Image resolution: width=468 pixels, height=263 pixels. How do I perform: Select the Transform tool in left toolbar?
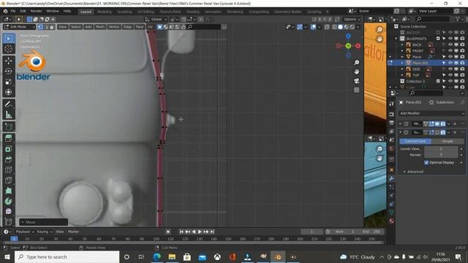[9, 92]
